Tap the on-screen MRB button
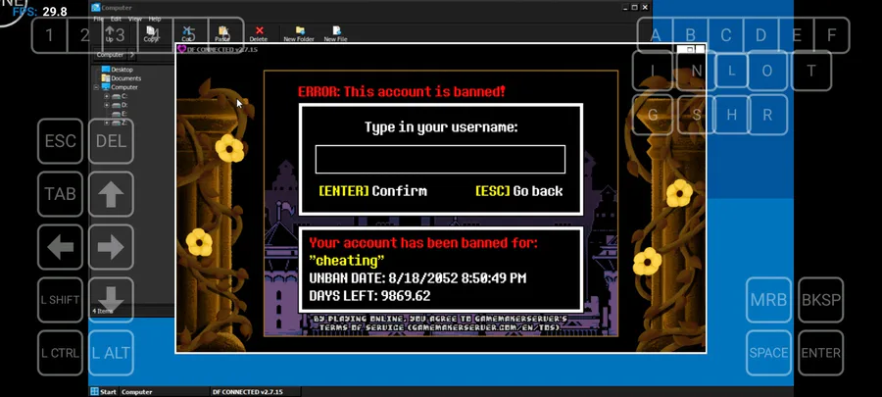The height and width of the screenshot is (397, 882). coord(768,300)
